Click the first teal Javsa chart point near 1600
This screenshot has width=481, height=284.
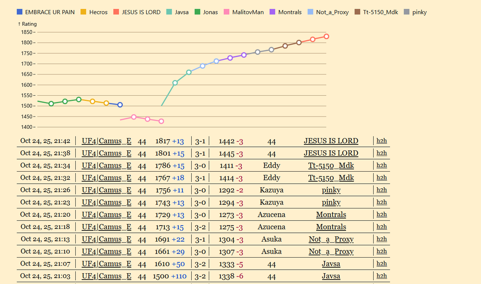click(175, 83)
